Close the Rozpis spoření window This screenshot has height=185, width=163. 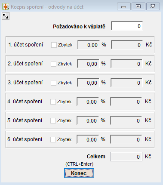153,6
